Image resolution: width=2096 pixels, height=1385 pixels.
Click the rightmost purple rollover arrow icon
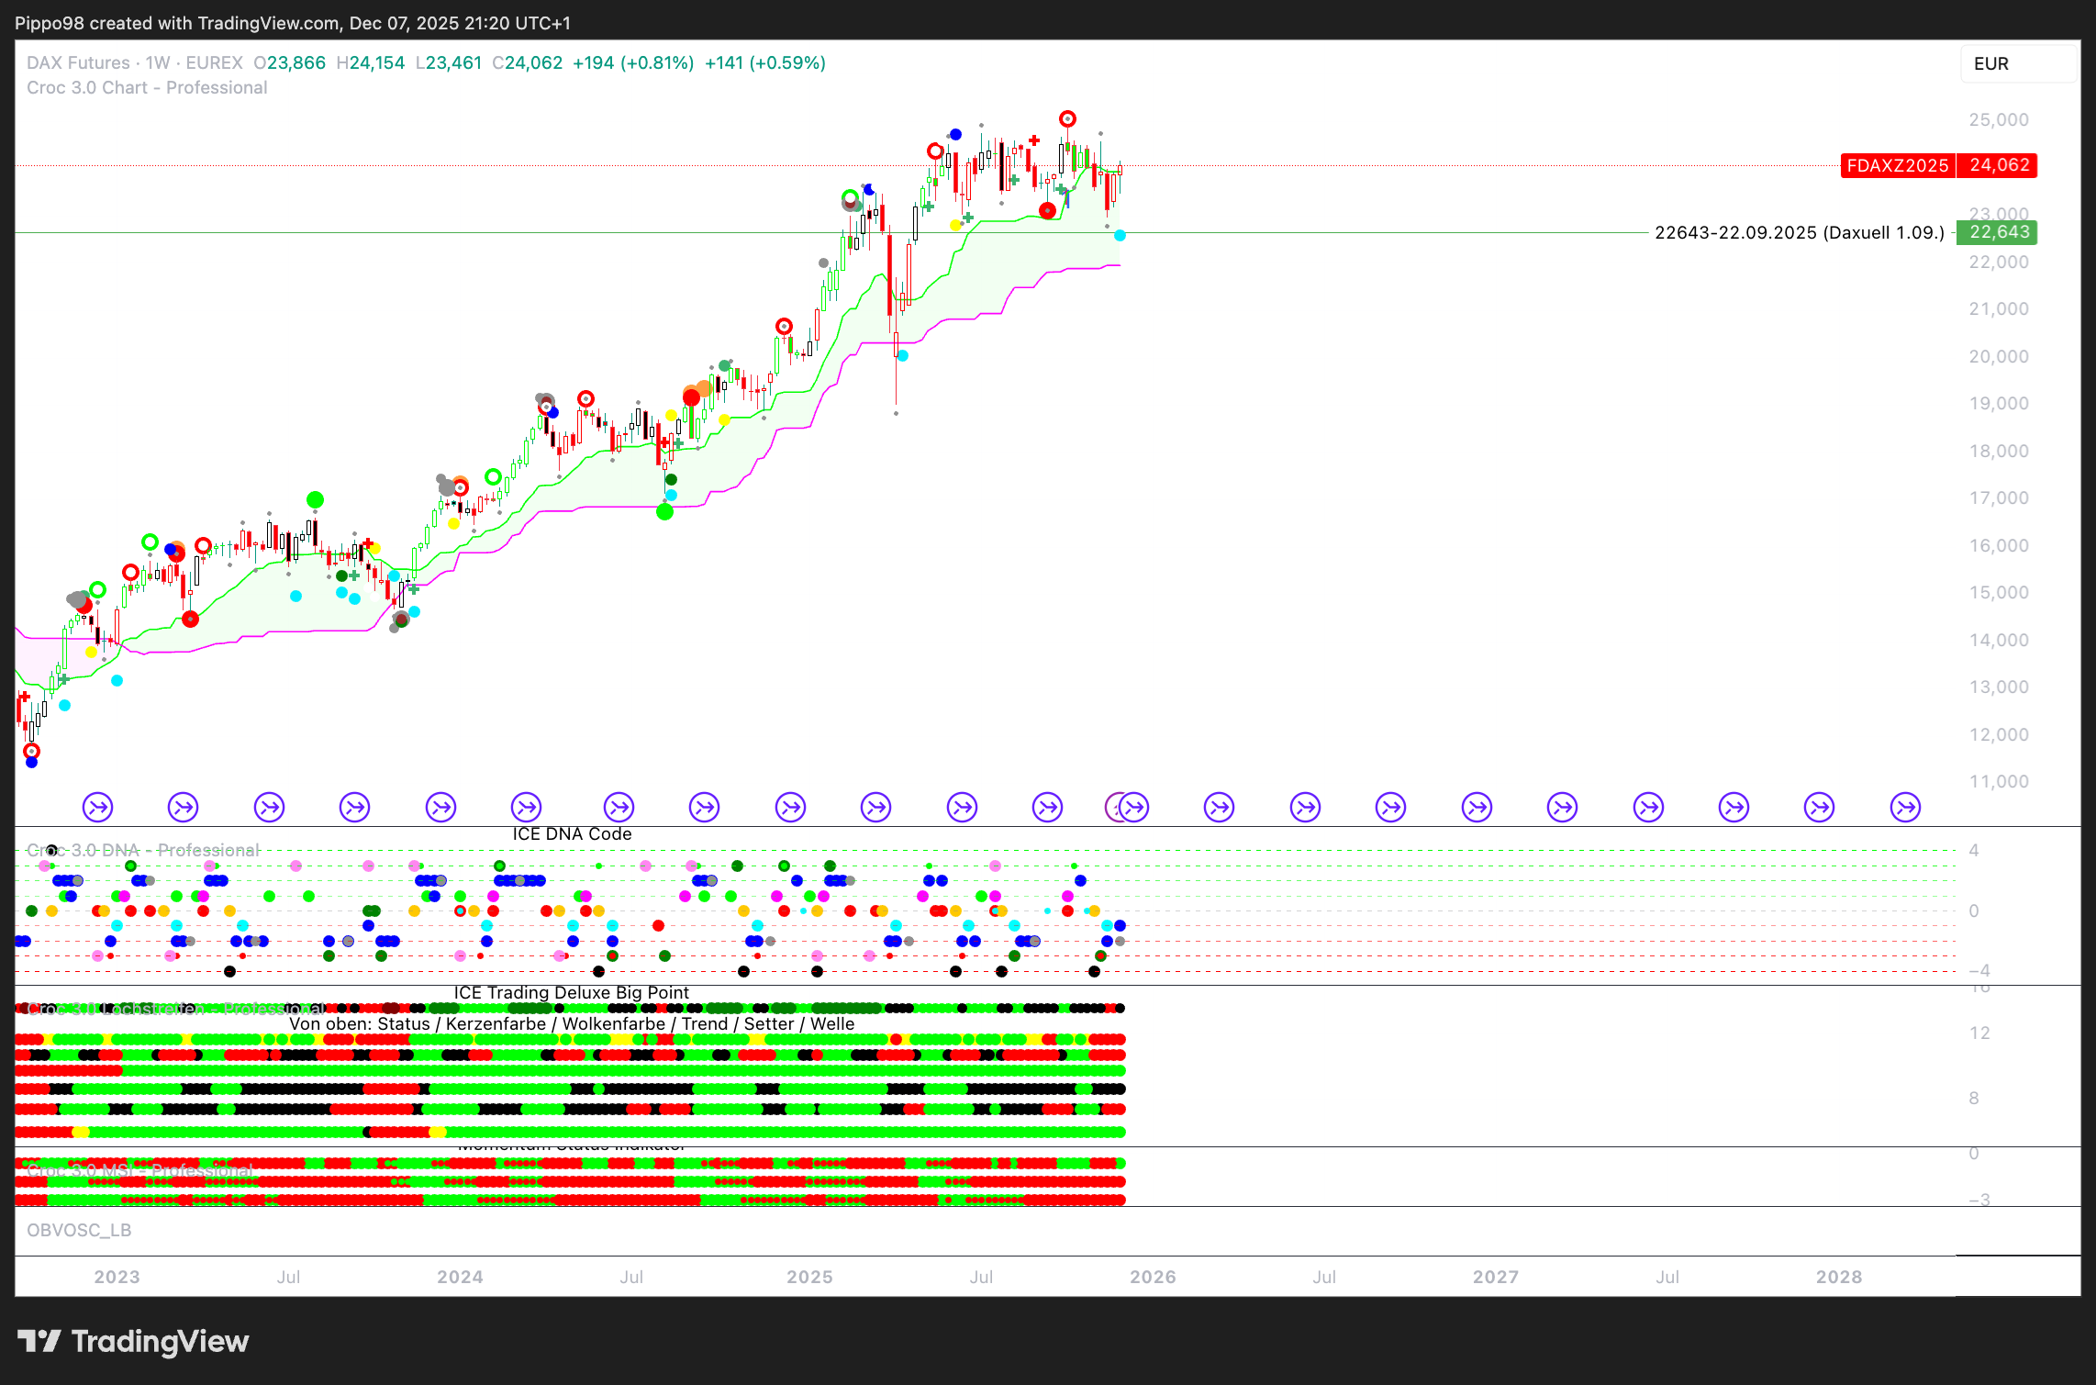click(1905, 808)
